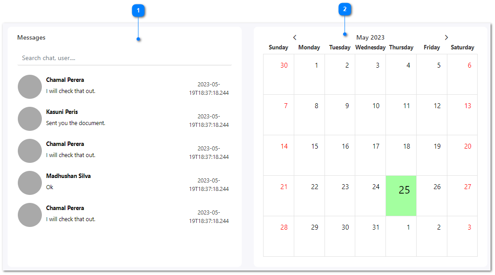Click the May 2023 month label
495x275 pixels.
370,37
